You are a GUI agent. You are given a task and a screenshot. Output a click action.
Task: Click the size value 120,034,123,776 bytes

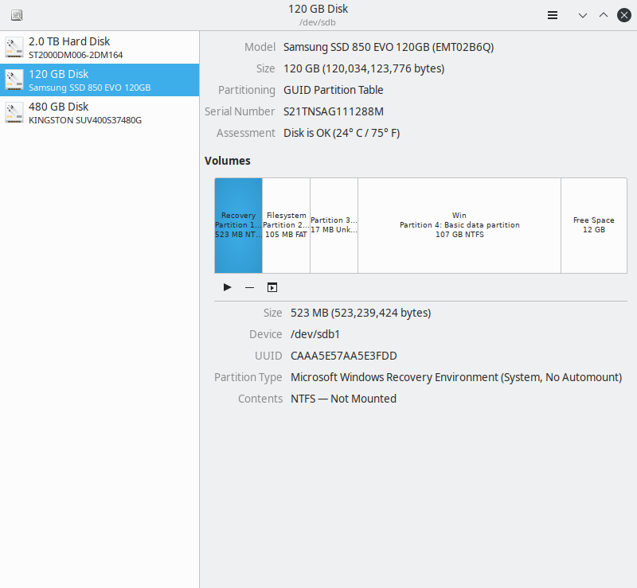[364, 68]
